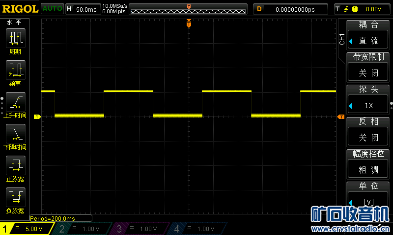Click the 水平 horizontal menu header
This screenshot has height=235, width=393.
tap(14, 23)
